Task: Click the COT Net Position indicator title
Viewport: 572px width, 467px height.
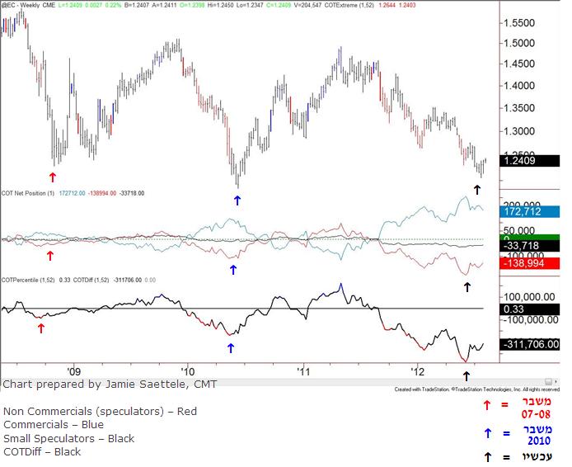Action: (29, 193)
